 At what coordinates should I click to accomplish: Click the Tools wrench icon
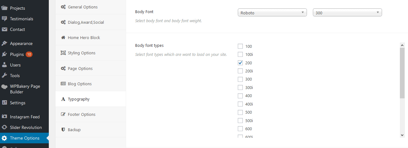[4, 76]
